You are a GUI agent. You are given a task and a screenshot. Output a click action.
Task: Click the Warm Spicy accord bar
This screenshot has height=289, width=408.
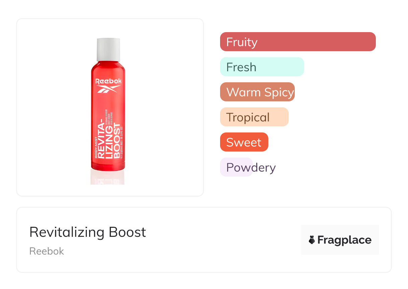point(257,92)
